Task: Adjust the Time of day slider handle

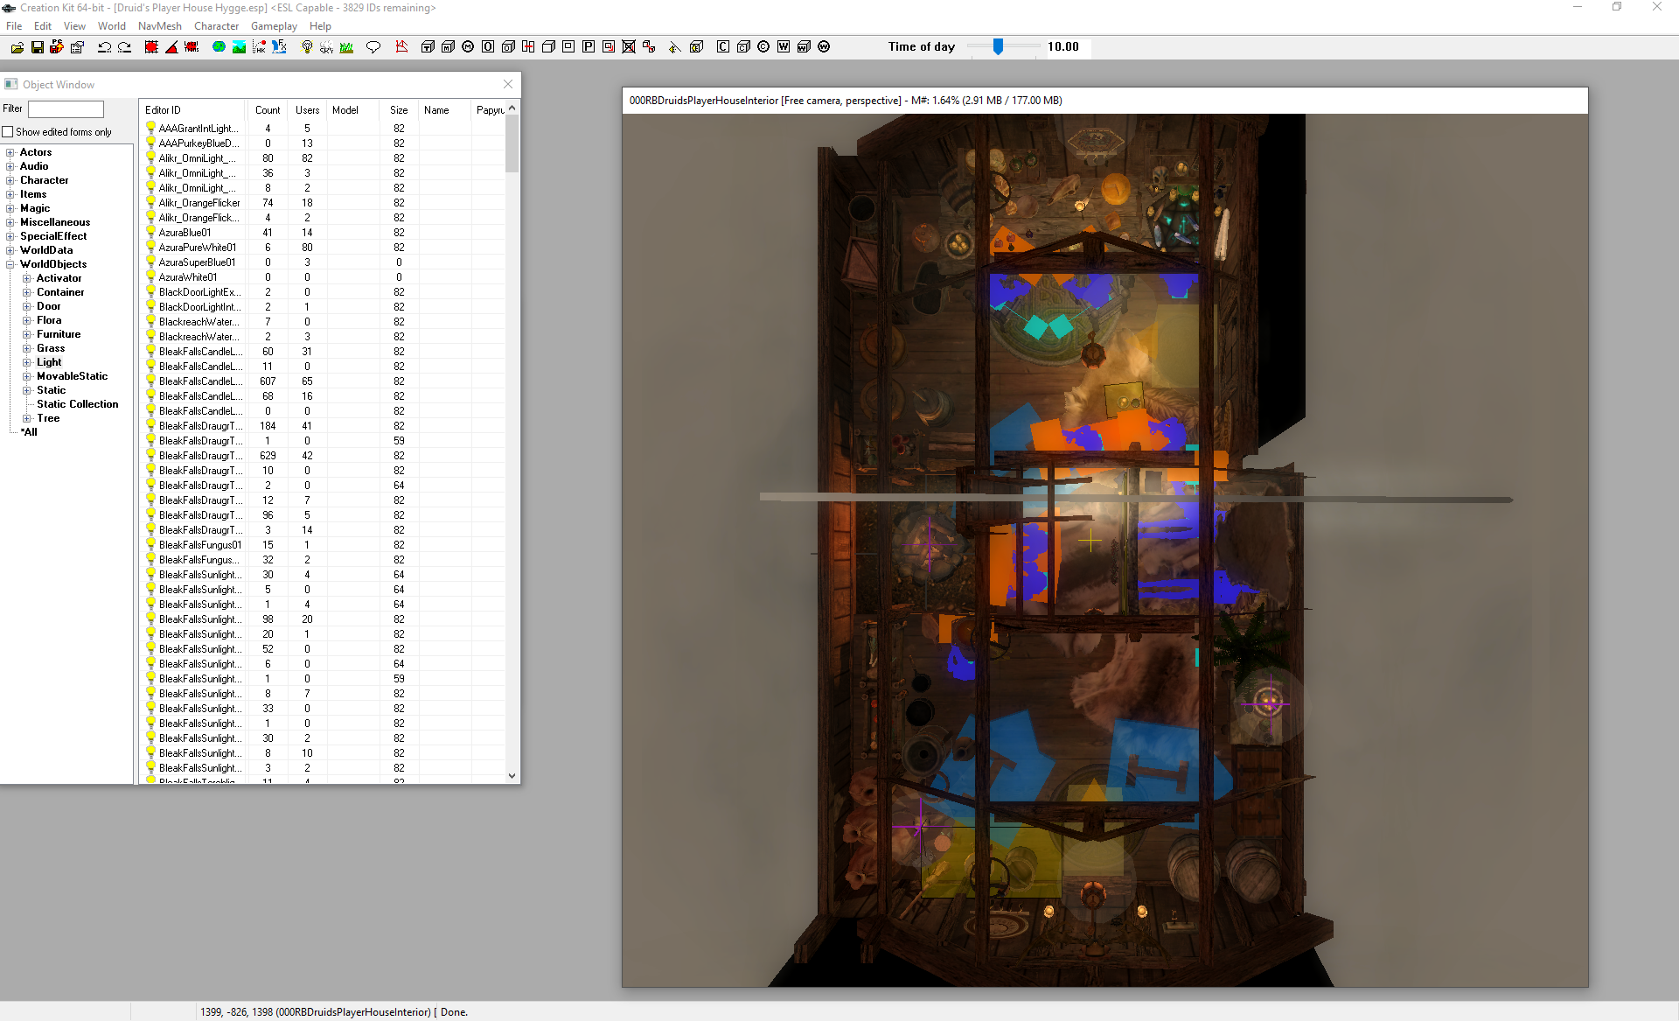Action: point(998,47)
